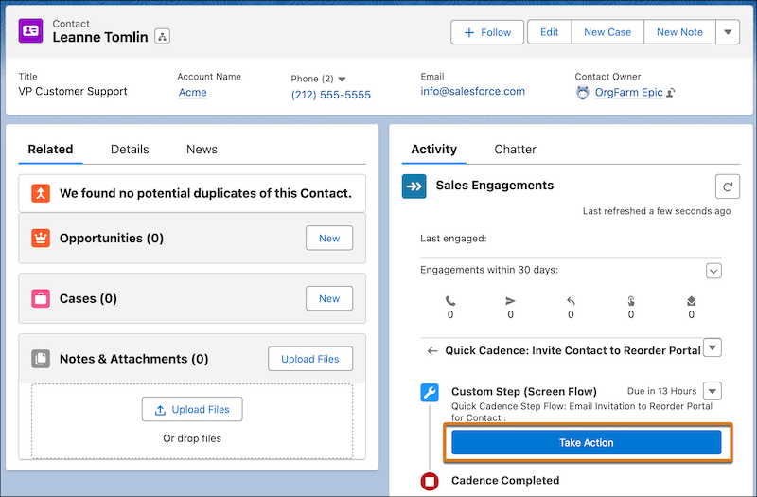Open the Notes & Attachments (0) list
The height and width of the screenshot is (497, 757).
(133, 359)
